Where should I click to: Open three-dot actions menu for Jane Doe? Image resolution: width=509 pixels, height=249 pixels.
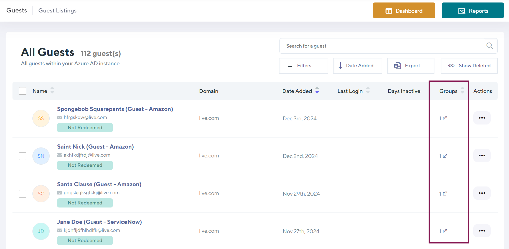482,231
